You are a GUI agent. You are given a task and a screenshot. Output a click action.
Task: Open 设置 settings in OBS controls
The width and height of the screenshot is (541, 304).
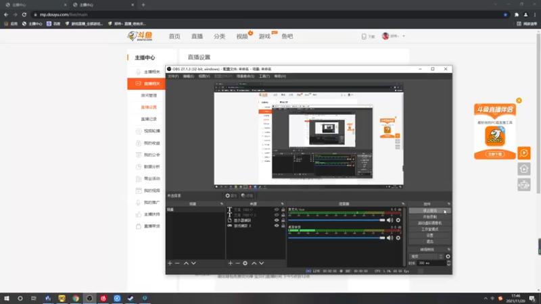tap(429, 235)
